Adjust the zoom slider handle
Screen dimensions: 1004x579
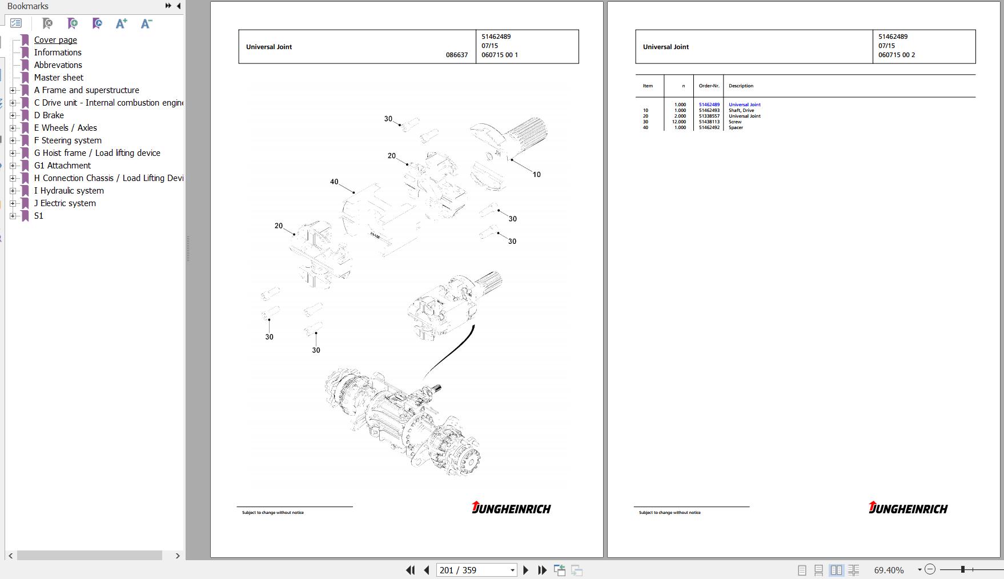pyautogui.click(x=963, y=569)
